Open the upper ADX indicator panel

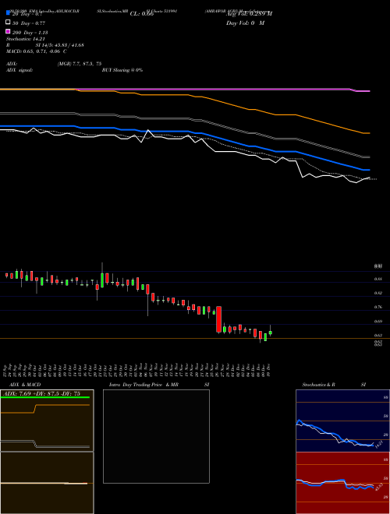pos(47,421)
